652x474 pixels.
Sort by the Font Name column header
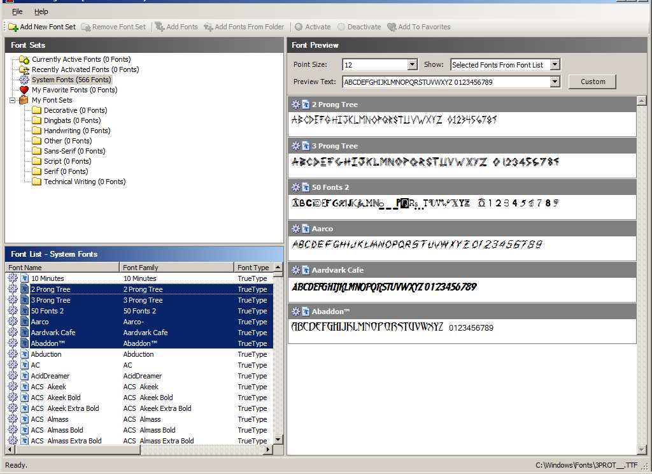pyautogui.click(x=62, y=268)
